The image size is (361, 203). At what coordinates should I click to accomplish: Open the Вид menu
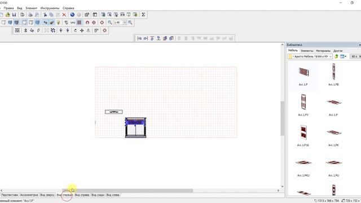pyautogui.click(x=20, y=8)
